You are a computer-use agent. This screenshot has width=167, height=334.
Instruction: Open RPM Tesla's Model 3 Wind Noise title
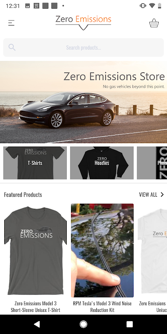102,306
